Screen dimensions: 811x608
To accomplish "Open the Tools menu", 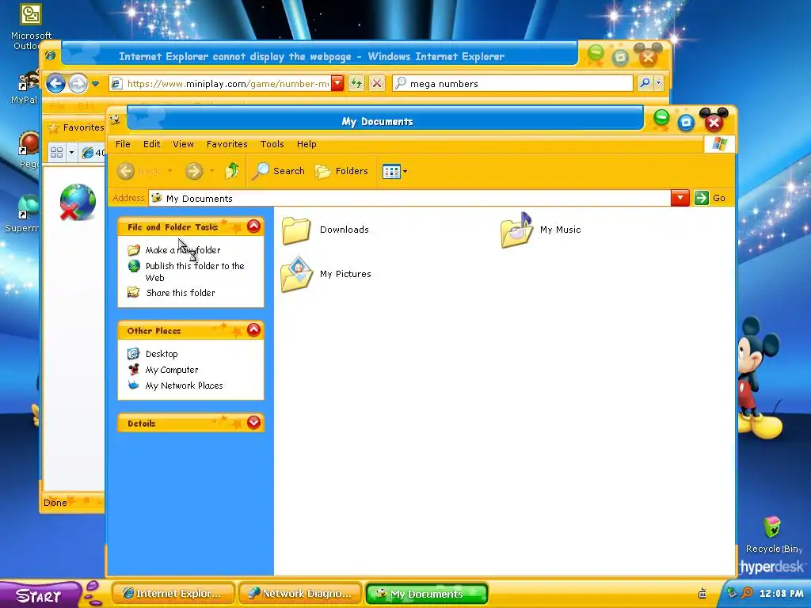I will (272, 144).
